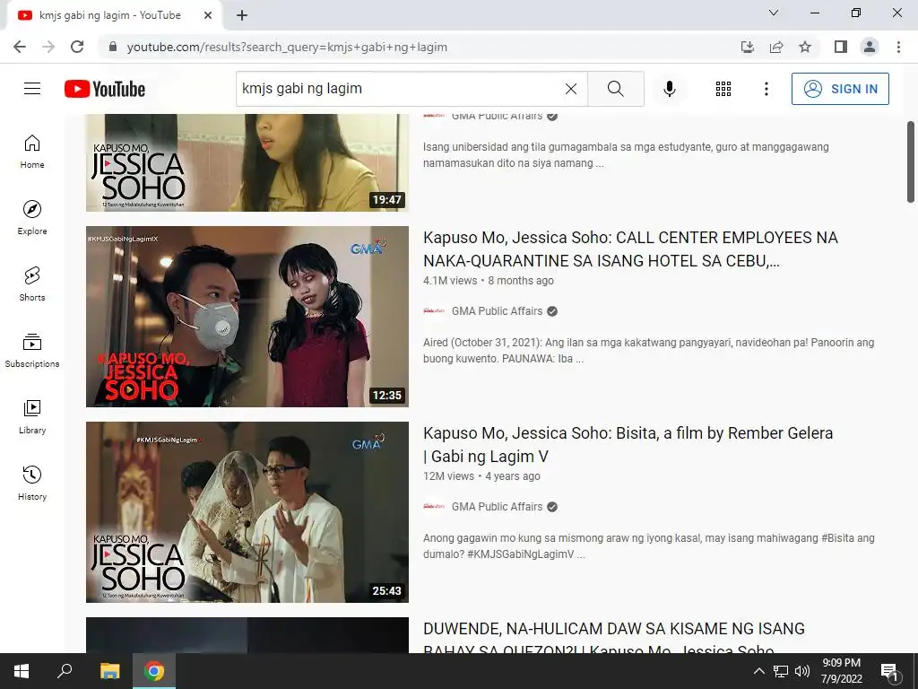This screenshot has height=689, width=918.
Task: Open the volume tray icon
Action: (x=802, y=671)
